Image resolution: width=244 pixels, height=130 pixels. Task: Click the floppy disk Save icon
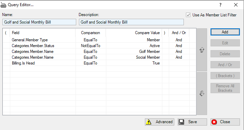[x=181, y=122]
